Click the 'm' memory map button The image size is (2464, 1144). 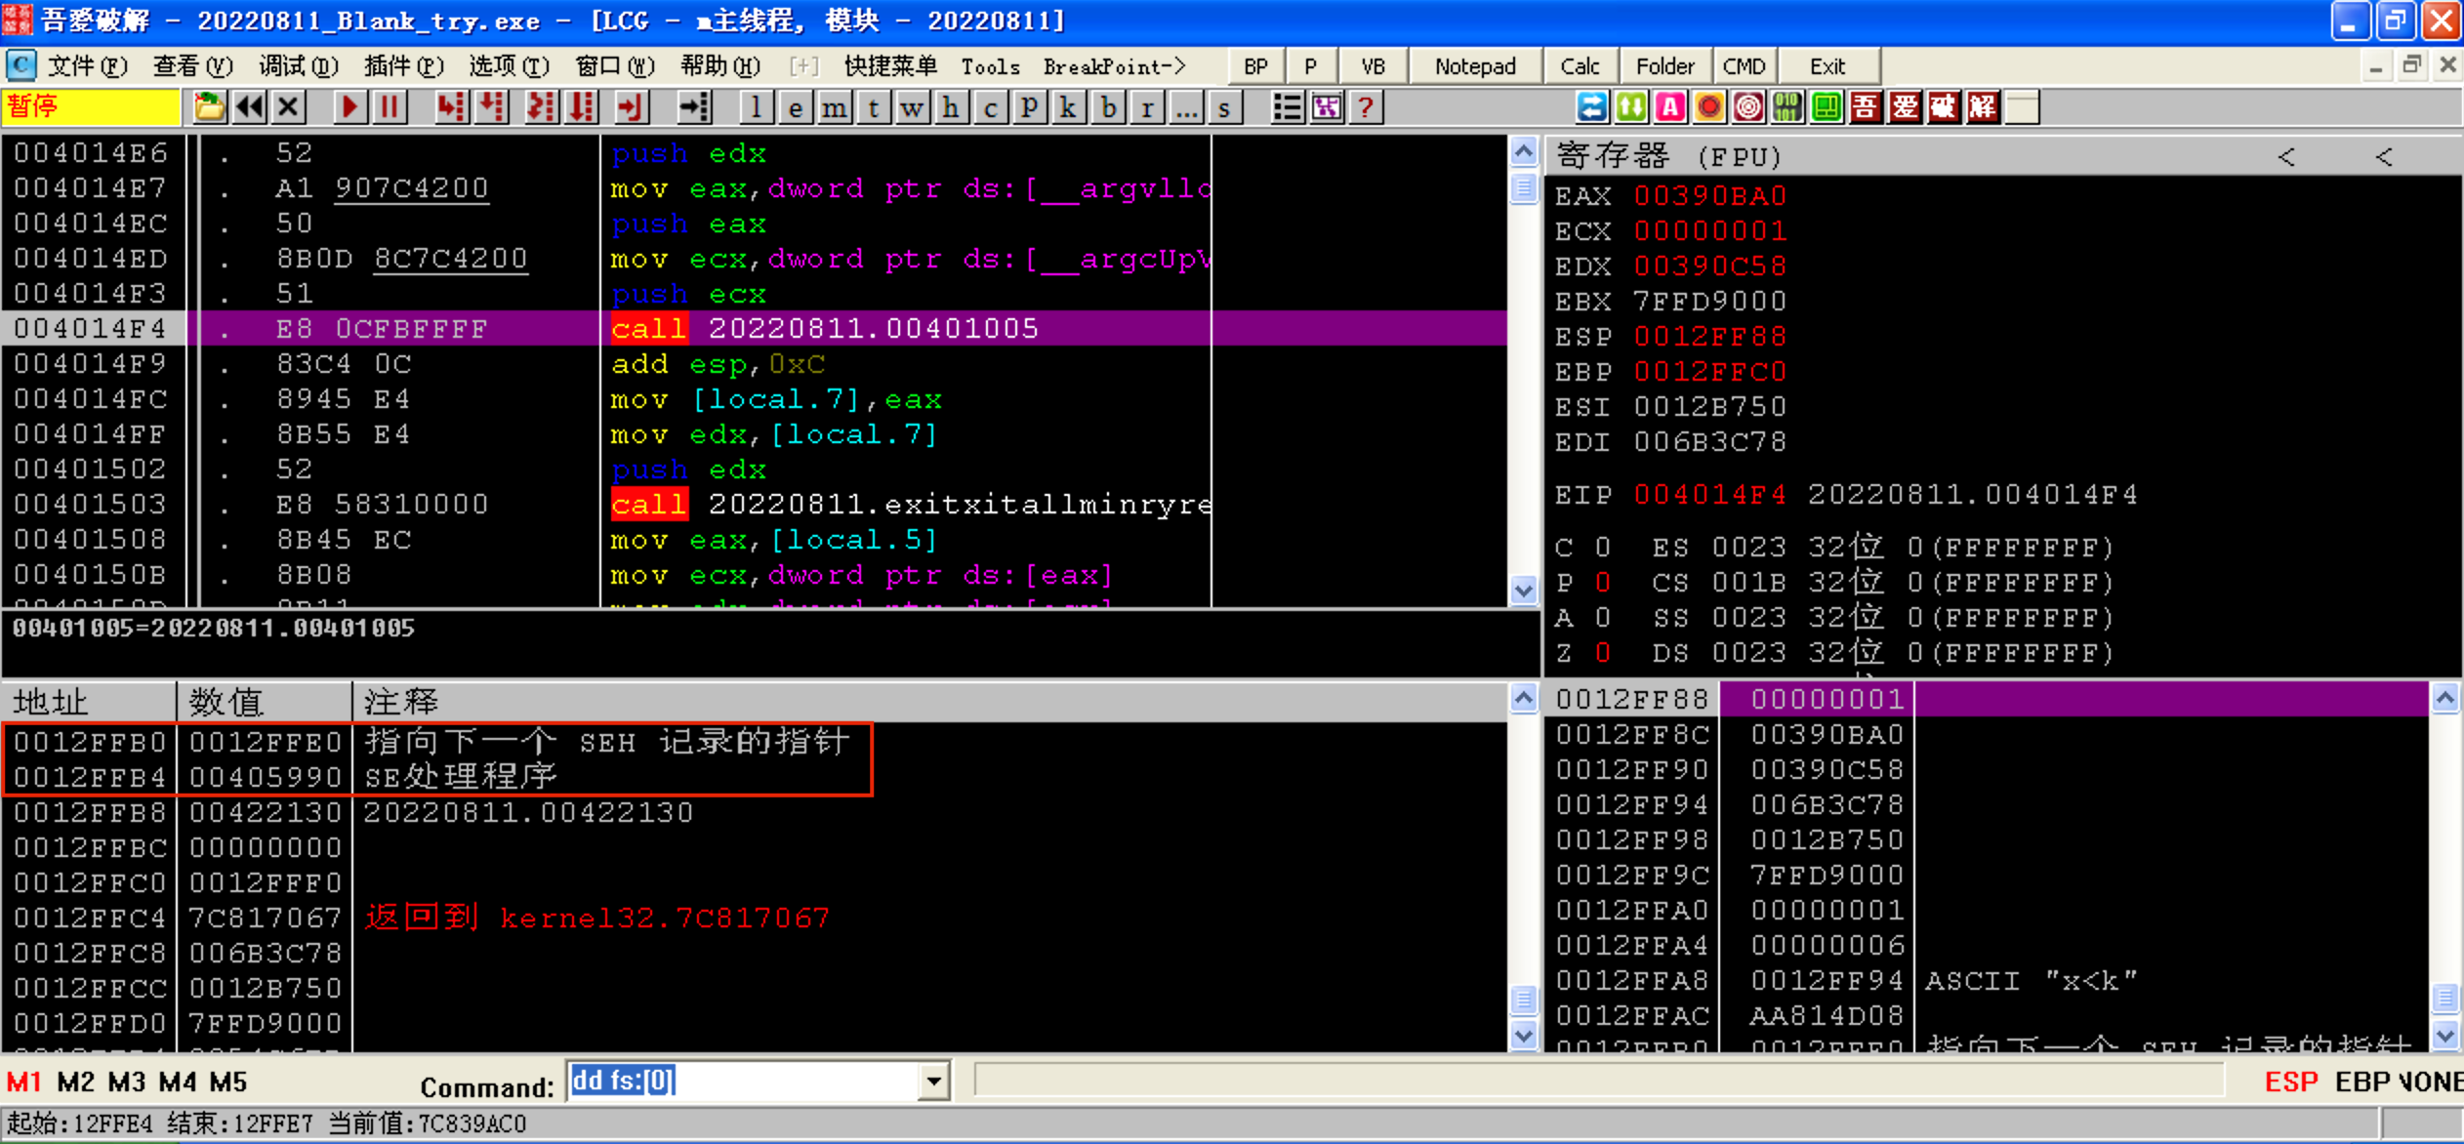point(834,106)
